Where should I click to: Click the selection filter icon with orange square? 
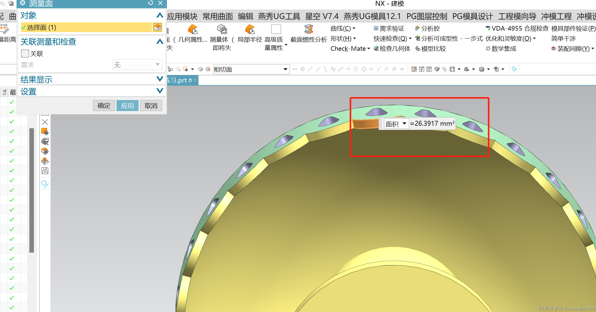[x=185, y=69]
